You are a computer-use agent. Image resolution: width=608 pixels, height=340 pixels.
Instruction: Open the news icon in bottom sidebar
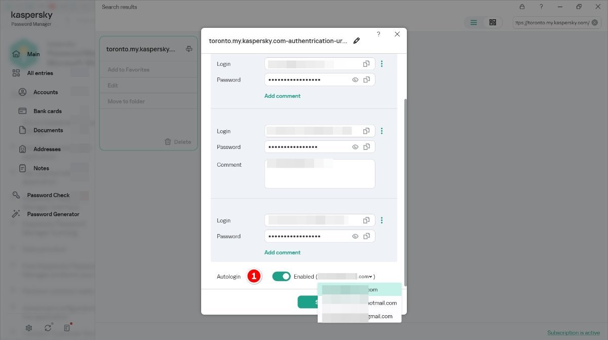pyautogui.click(x=67, y=328)
